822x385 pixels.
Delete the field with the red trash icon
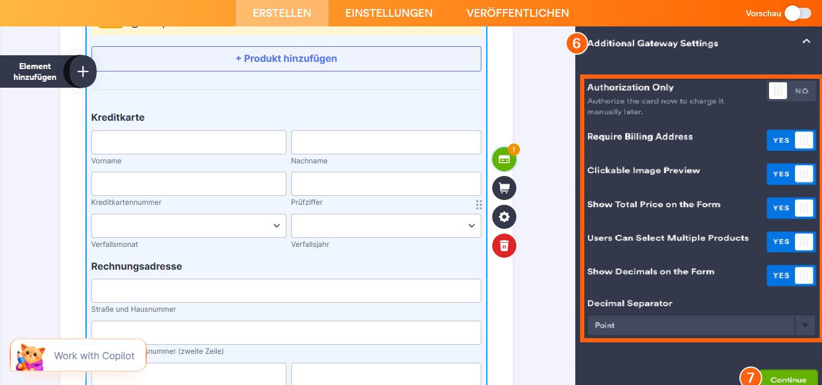[504, 246]
